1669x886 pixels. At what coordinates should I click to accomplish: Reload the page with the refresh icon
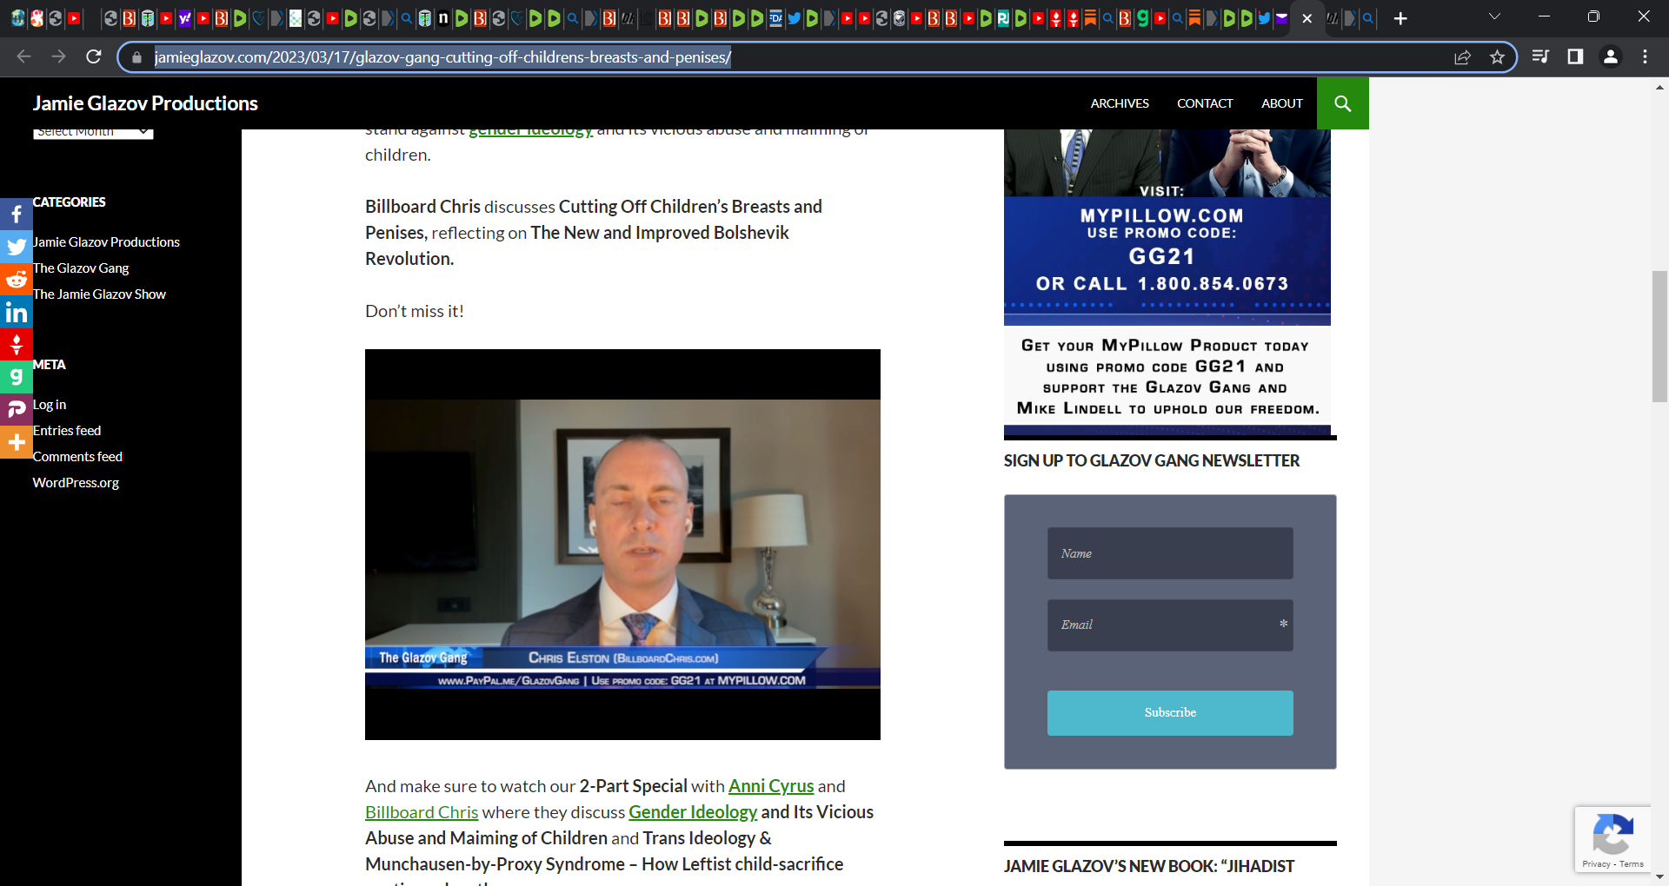pyautogui.click(x=94, y=57)
